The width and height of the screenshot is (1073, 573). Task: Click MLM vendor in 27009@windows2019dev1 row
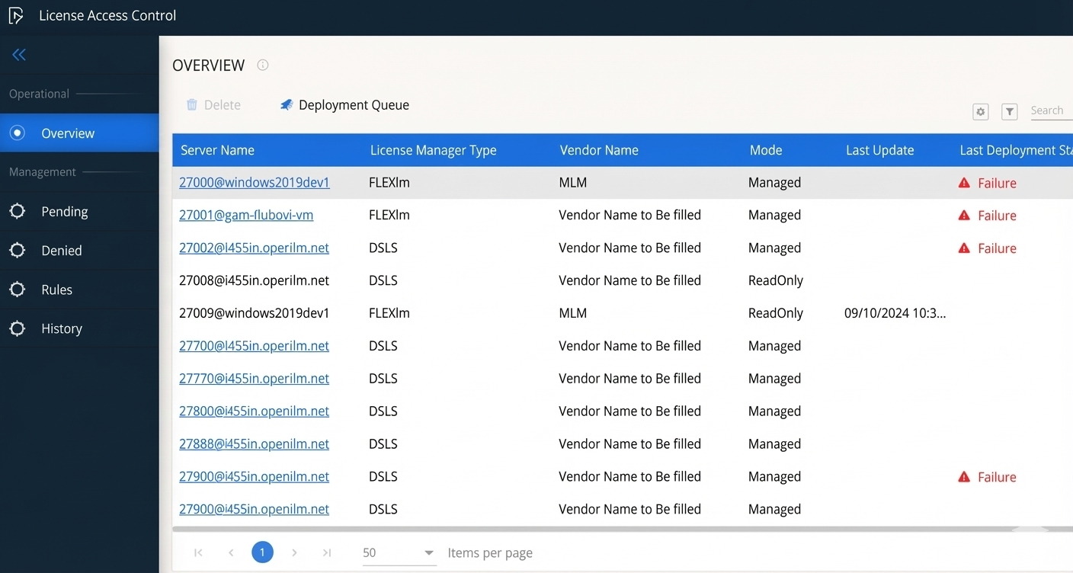point(573,313)
